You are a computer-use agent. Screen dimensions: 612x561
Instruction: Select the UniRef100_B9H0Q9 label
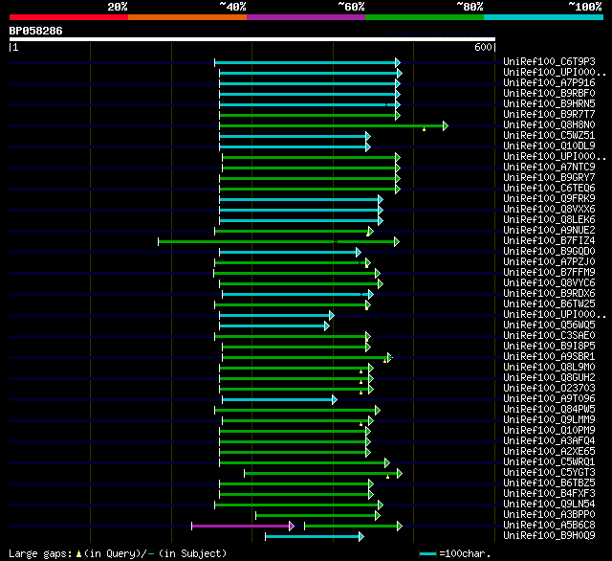click(x=549, y=536)
